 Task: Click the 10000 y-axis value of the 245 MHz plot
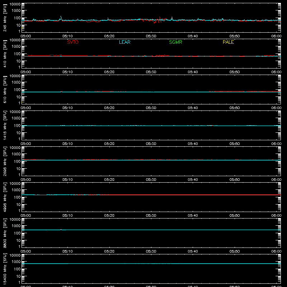(15, 4)
